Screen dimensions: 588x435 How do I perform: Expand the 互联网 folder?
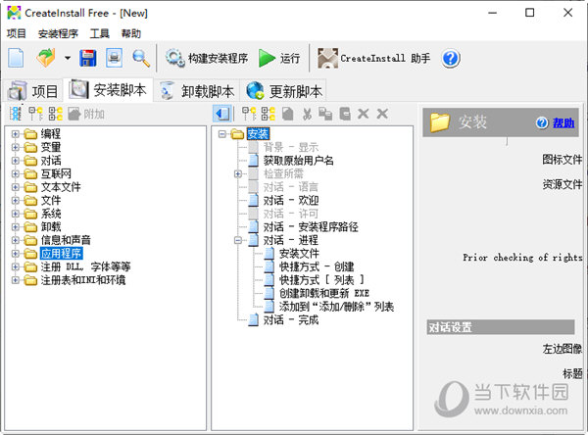[15, 173]
